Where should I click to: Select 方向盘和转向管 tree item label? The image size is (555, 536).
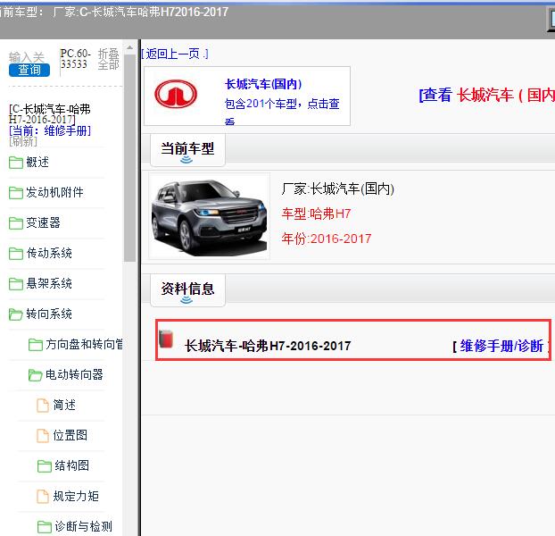pyautogui.click(x=84, y=344)
